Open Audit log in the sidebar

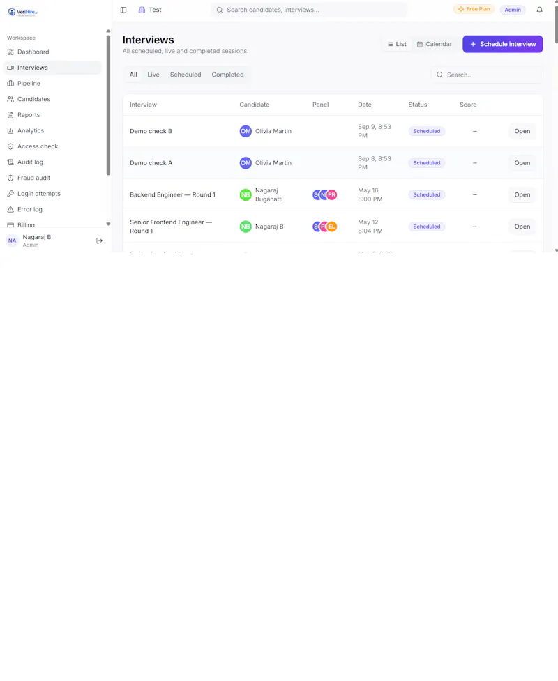pos(52,162)
